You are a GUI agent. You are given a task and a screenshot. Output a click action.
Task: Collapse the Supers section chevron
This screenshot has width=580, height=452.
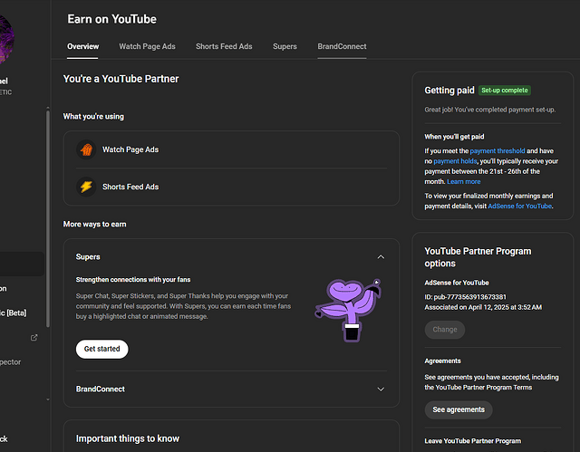coord(381,257)
